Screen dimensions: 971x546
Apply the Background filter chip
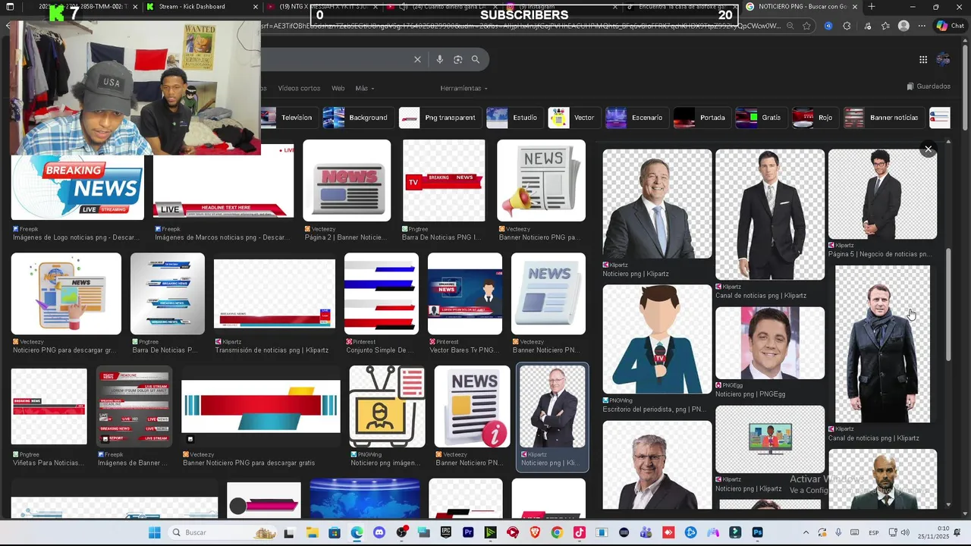click(357, 118)
